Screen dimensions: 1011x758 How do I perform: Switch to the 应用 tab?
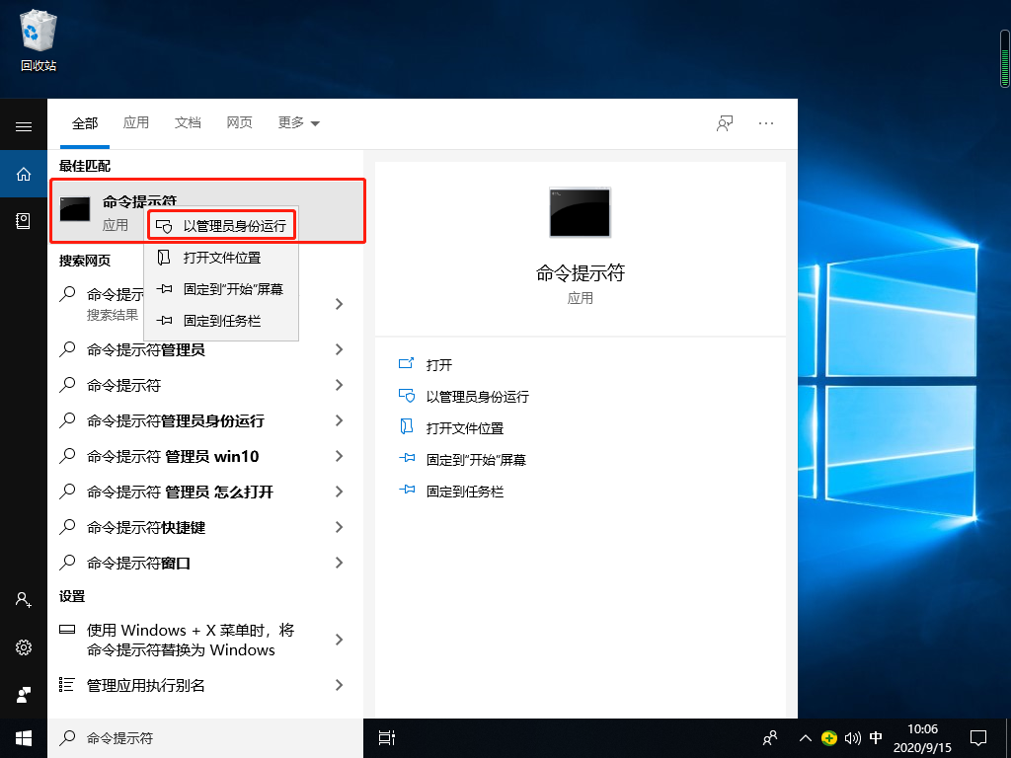click(x=136, y=122)
